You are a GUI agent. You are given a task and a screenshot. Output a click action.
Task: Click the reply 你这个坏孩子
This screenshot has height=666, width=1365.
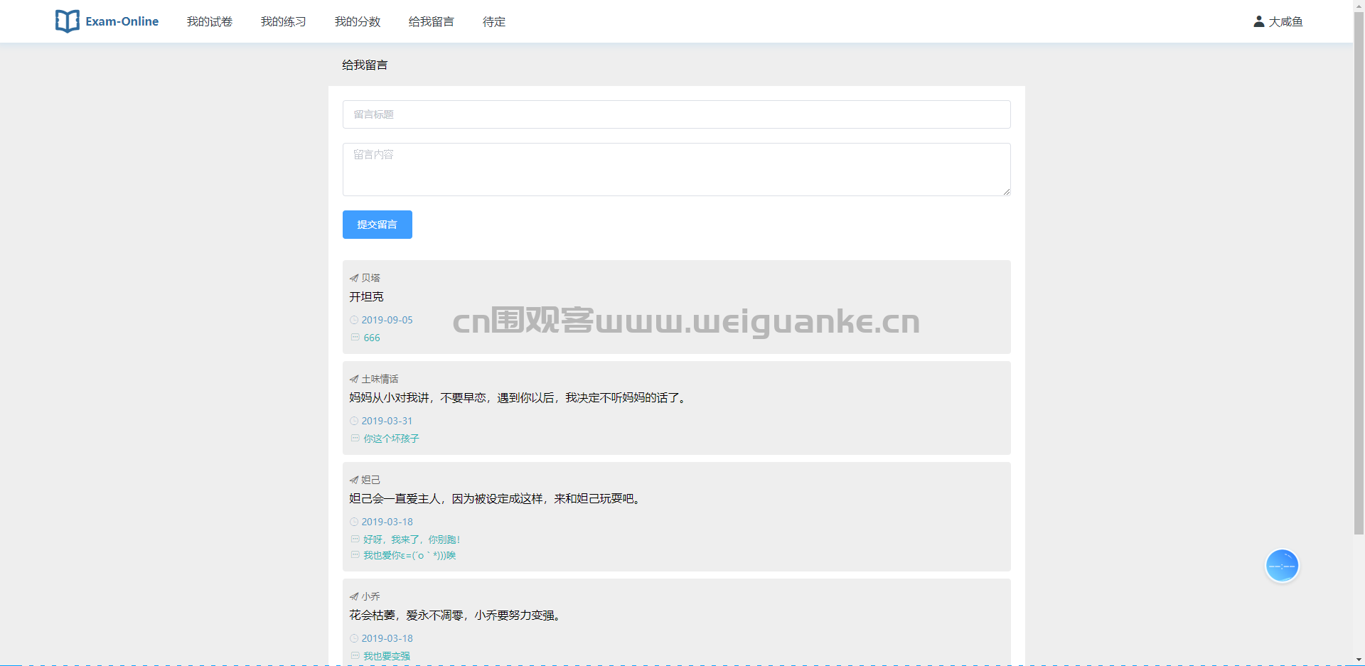click(391, 439)
